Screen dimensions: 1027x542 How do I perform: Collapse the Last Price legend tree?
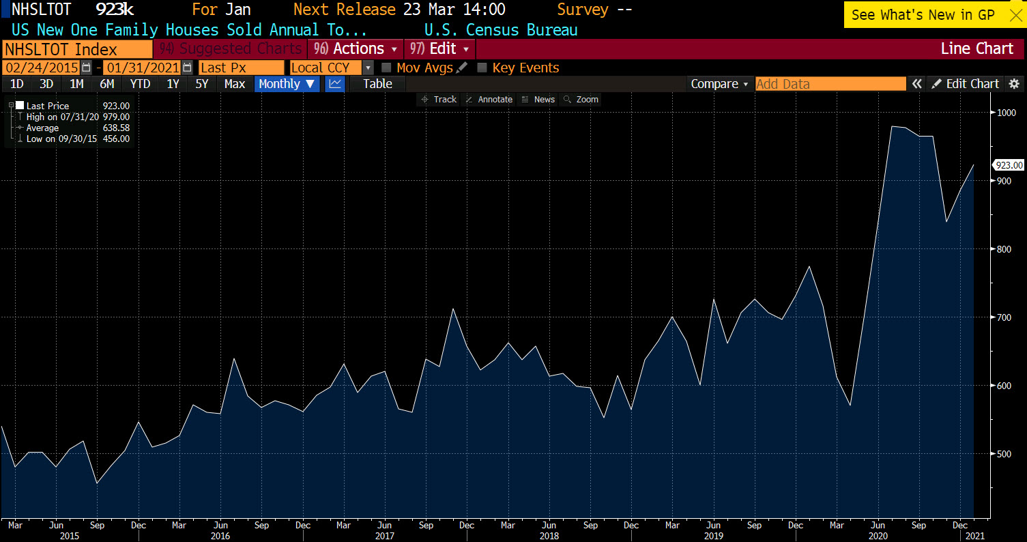11,106
